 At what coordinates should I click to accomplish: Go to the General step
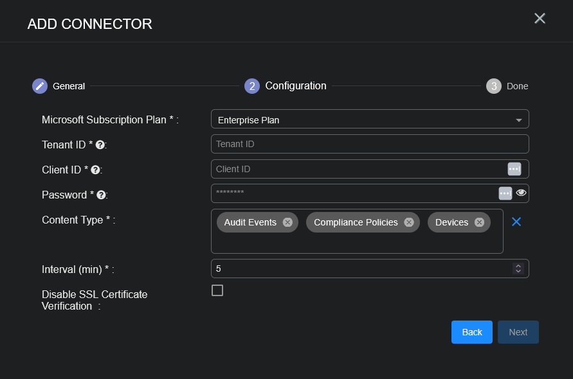(40, 86)
